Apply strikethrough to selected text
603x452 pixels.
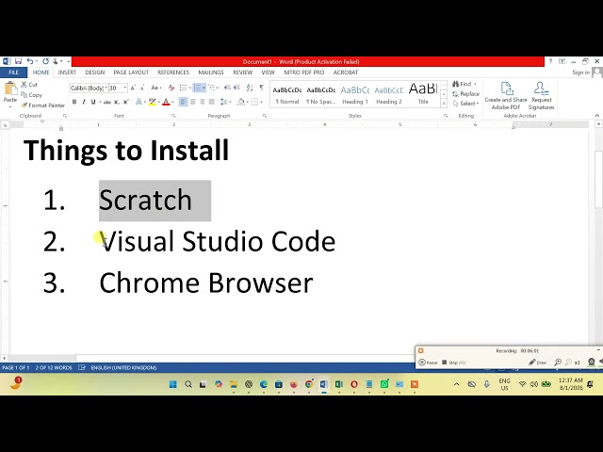pyautogui.click(x=107, y=103)
